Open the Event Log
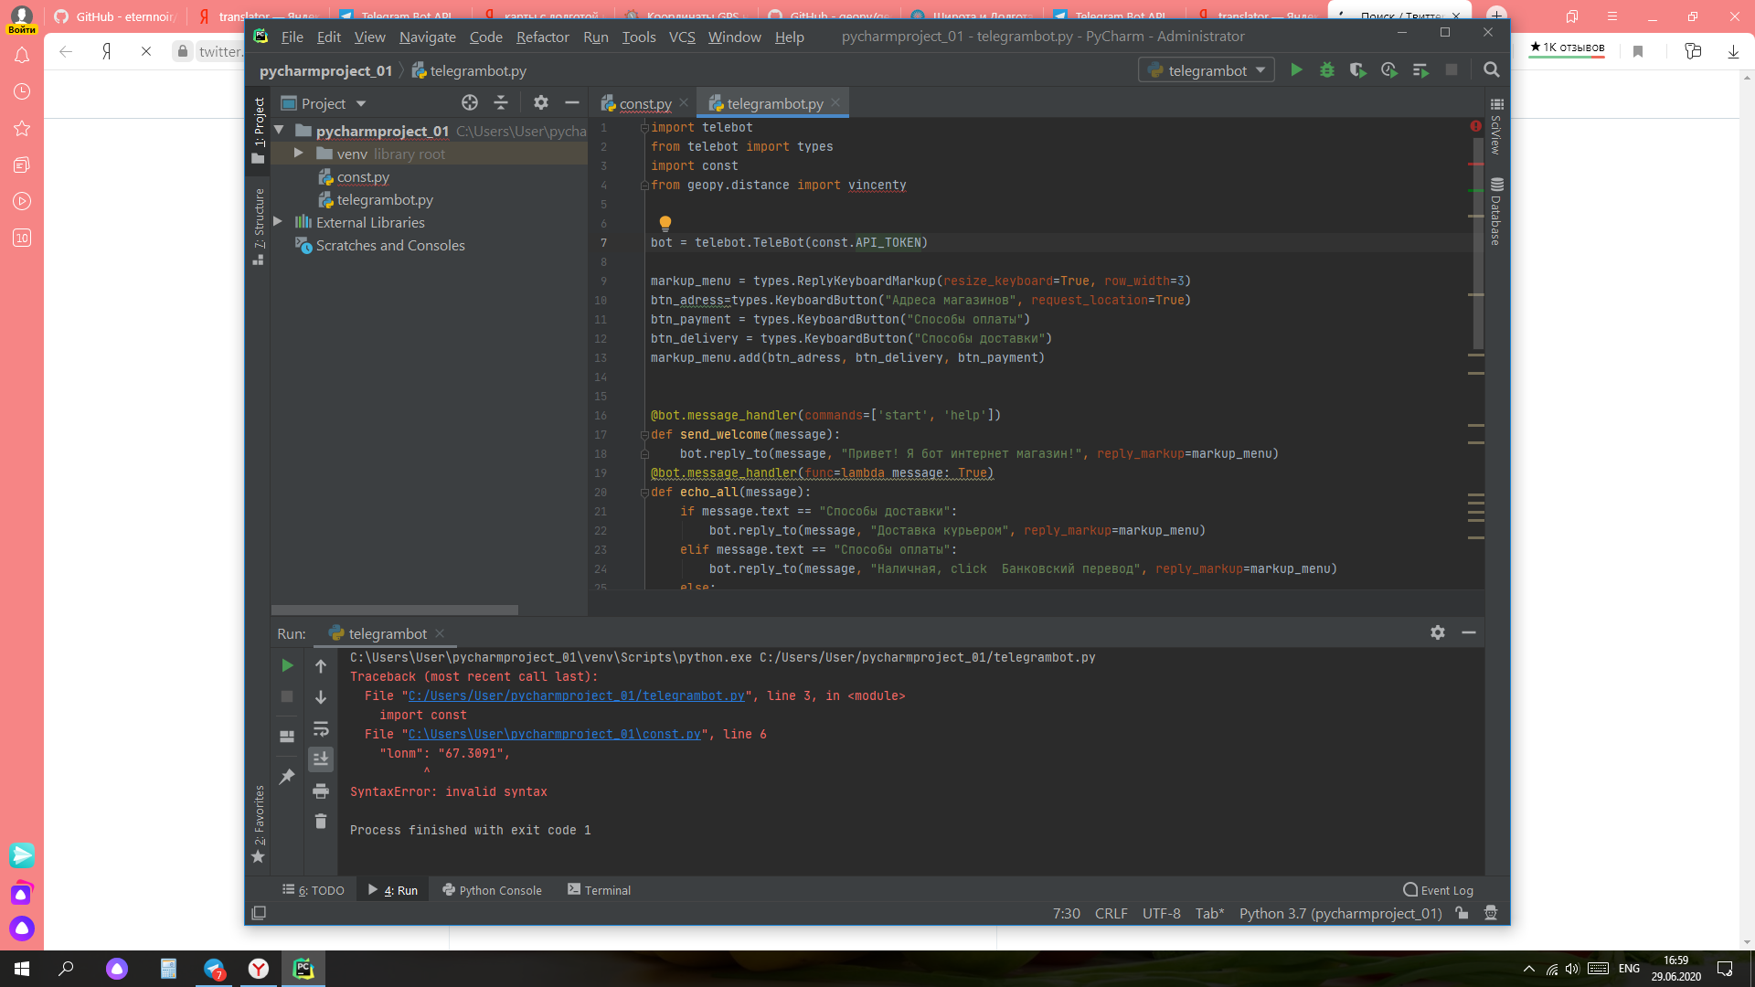1755x987 pixels. click(1438, 890)
